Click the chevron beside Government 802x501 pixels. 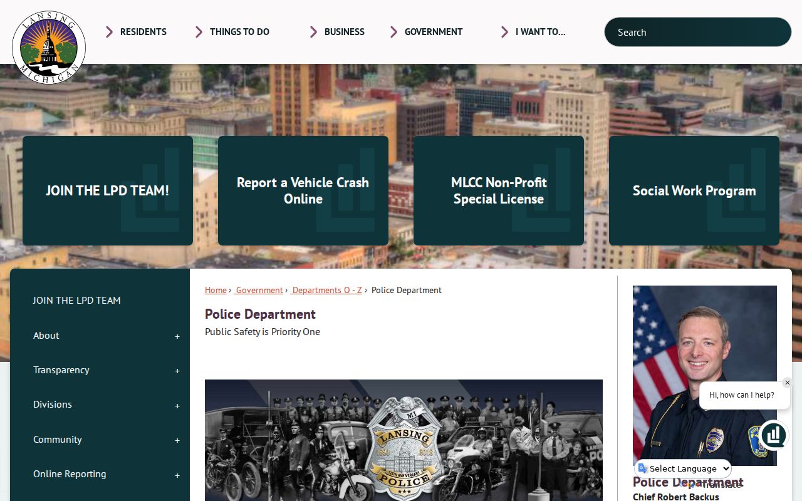393,32
